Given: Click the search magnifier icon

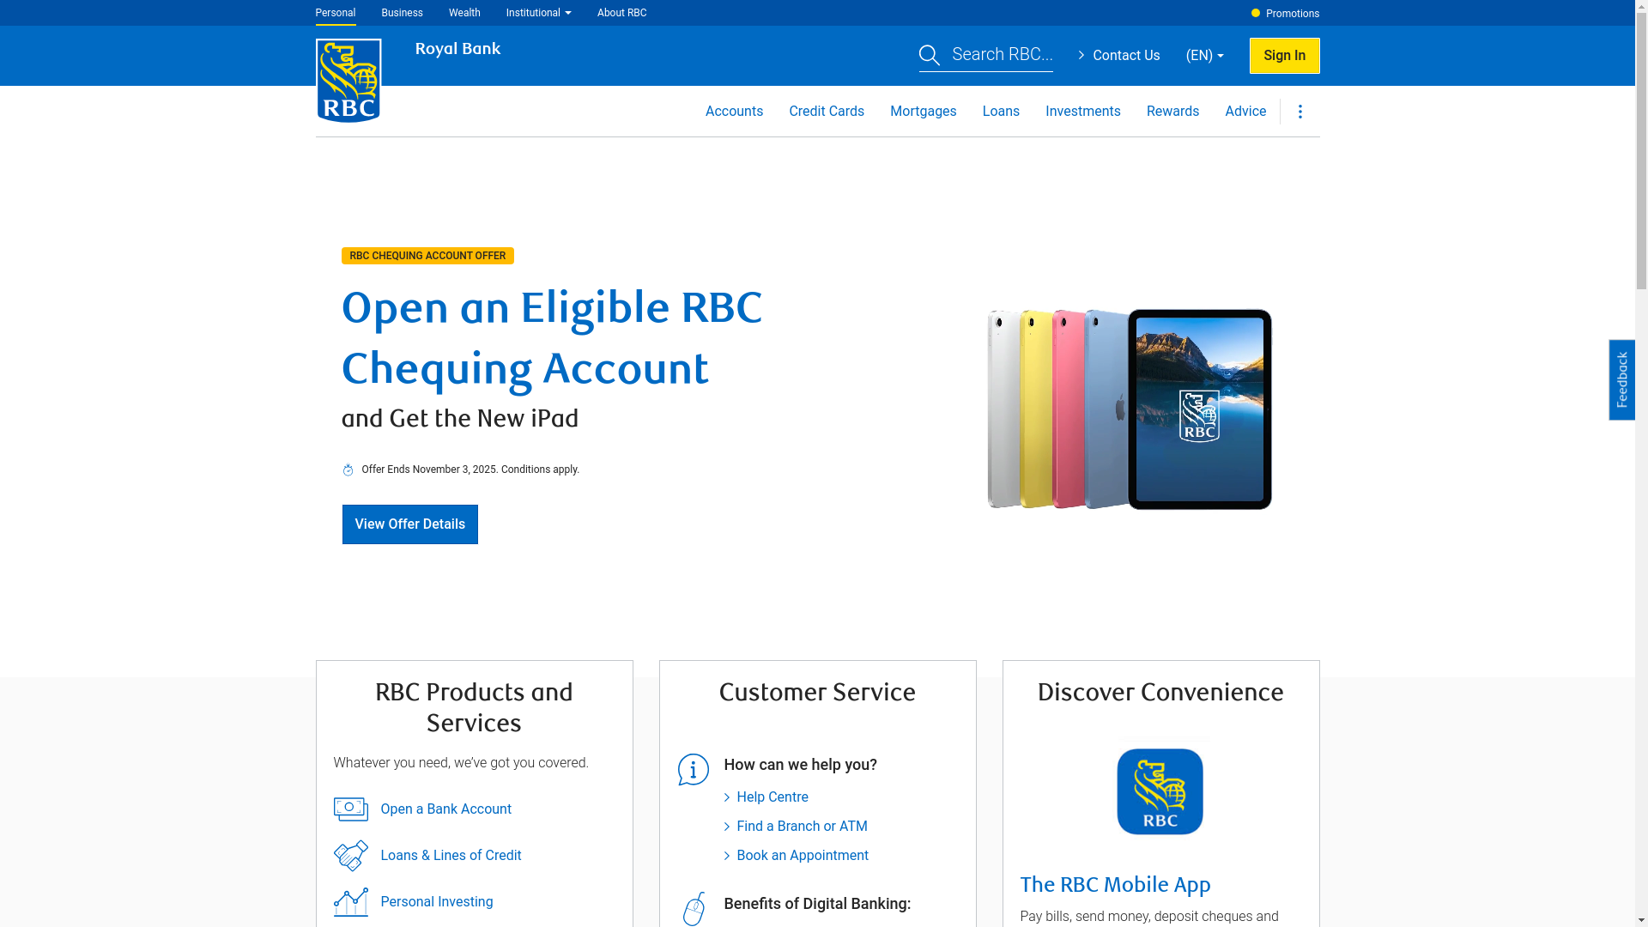Looking at the screenshot, I should point(930,56).
